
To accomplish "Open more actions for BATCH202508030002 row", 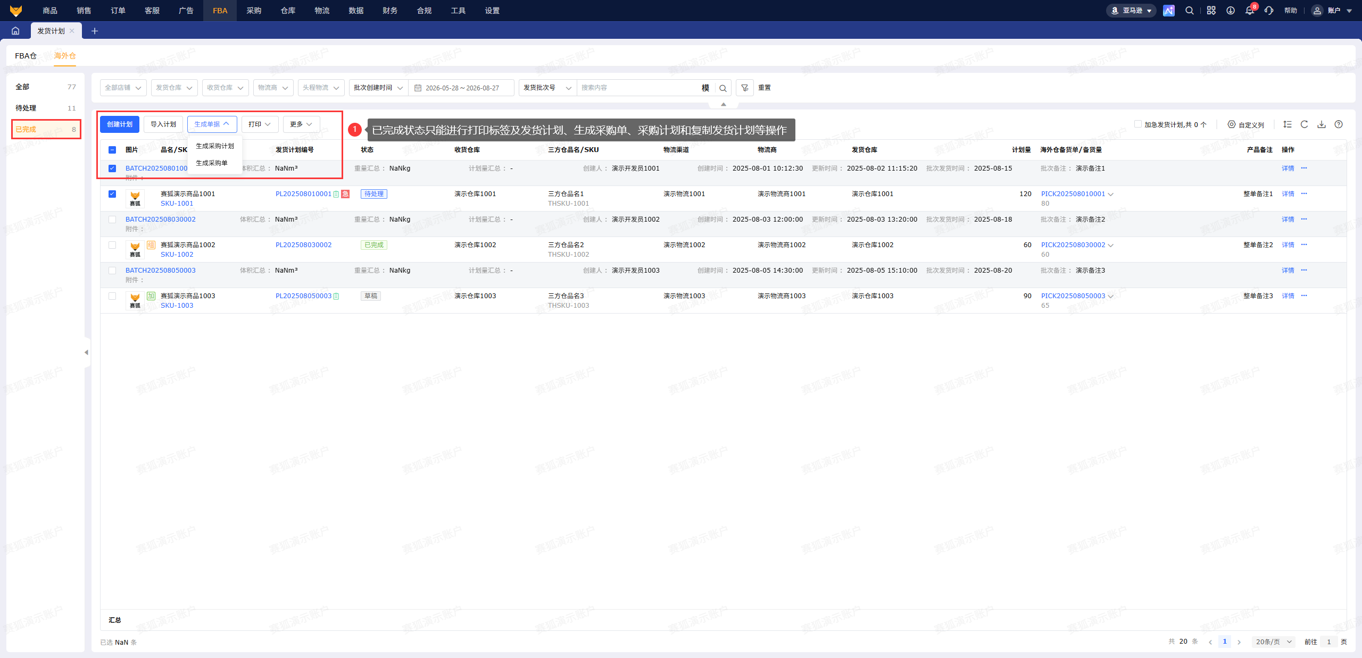I will (x=1304, y=219).
